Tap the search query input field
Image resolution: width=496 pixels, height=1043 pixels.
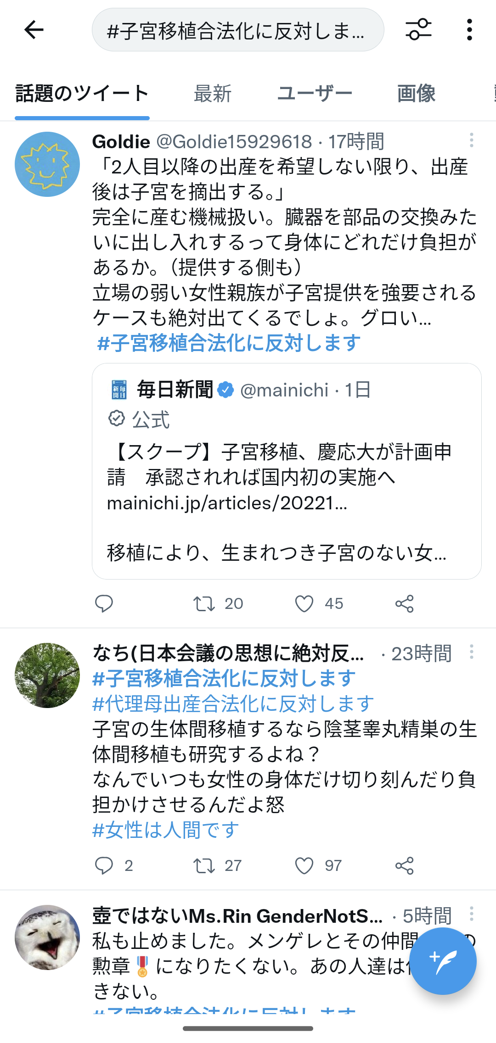pos(238,30)
